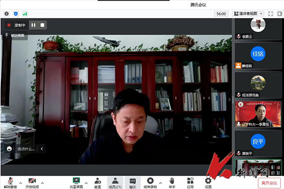The width and height of the screenshot is (284, 189).
Task: Open the invite (邀请) icon
Action: [x=98, y=183]
